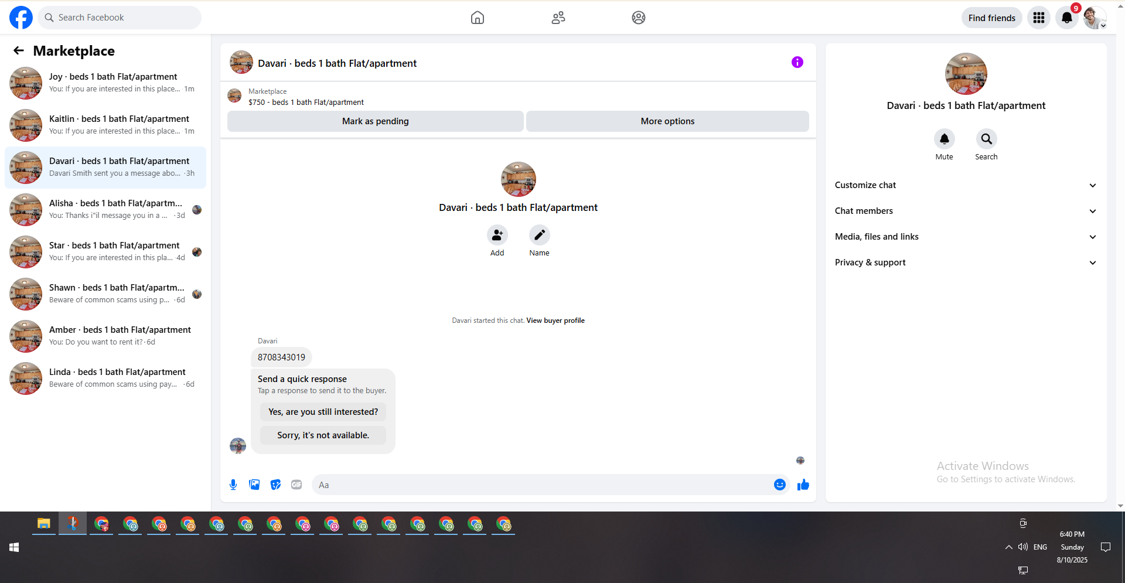This screenshot has height=583, width=1125.
Task: Click the Mark as pending button
Action: tap(376, 121)
